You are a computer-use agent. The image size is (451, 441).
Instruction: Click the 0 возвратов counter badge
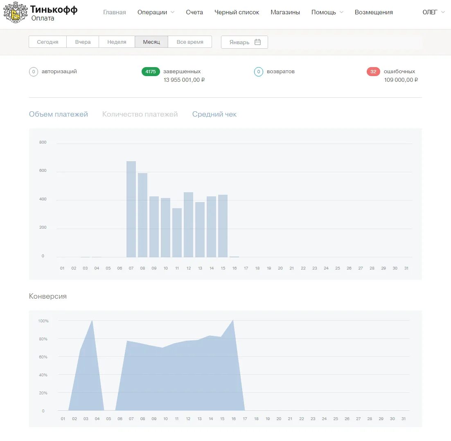click(259, 72)
